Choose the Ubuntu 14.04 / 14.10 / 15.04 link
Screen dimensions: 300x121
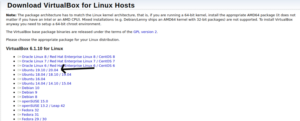click(x=47, y=83)
